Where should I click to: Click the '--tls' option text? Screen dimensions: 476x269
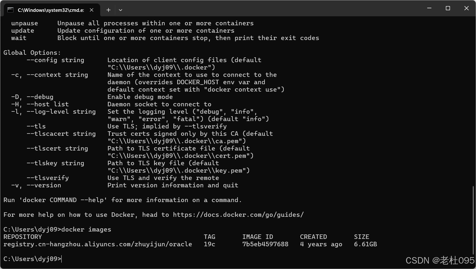tap(36, 126)
